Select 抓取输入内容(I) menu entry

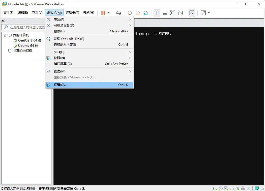(89, 45)
